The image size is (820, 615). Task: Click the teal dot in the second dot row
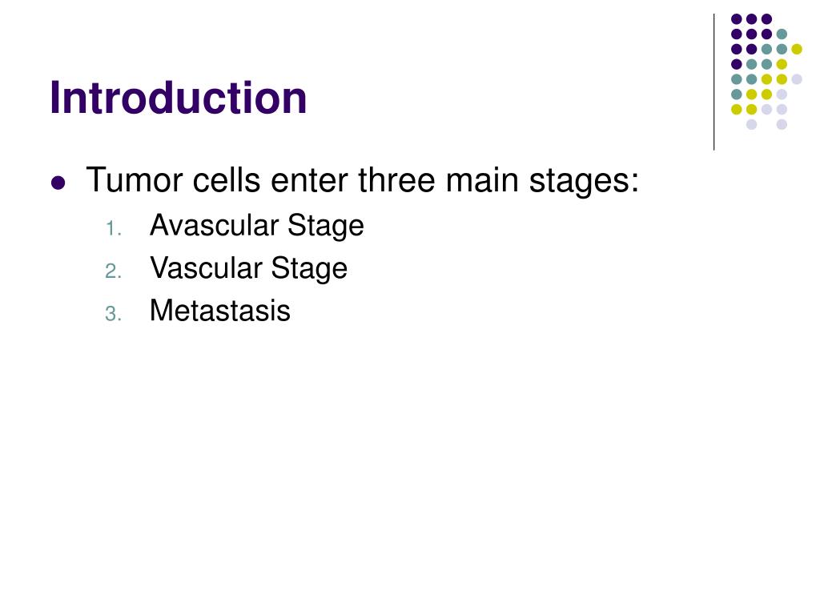(782, 34)
